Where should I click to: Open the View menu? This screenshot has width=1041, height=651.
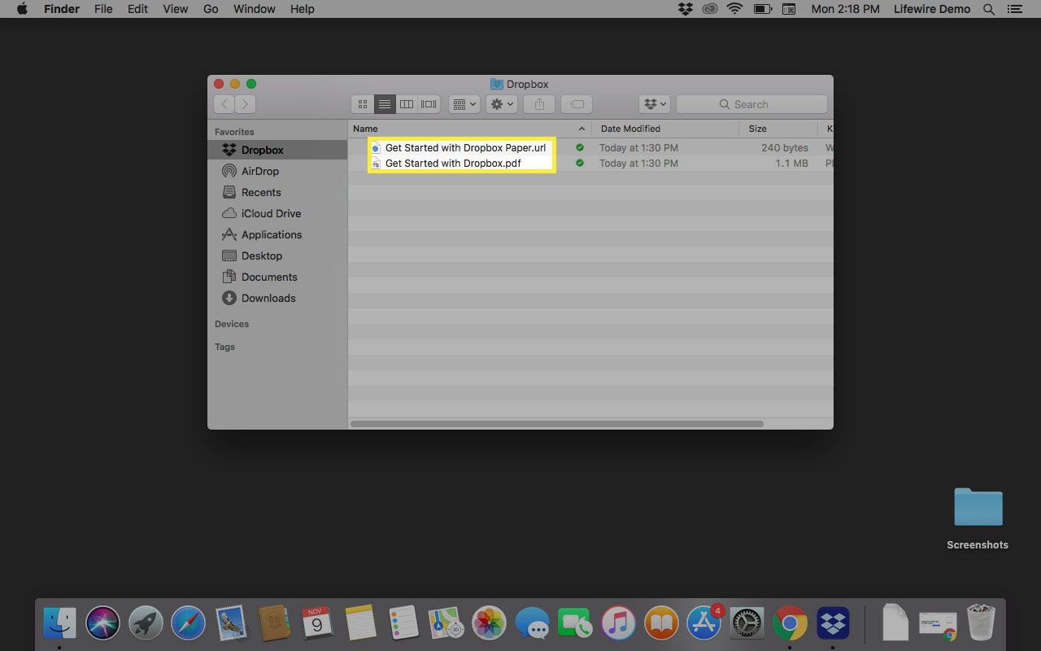[x=176, y=9]
